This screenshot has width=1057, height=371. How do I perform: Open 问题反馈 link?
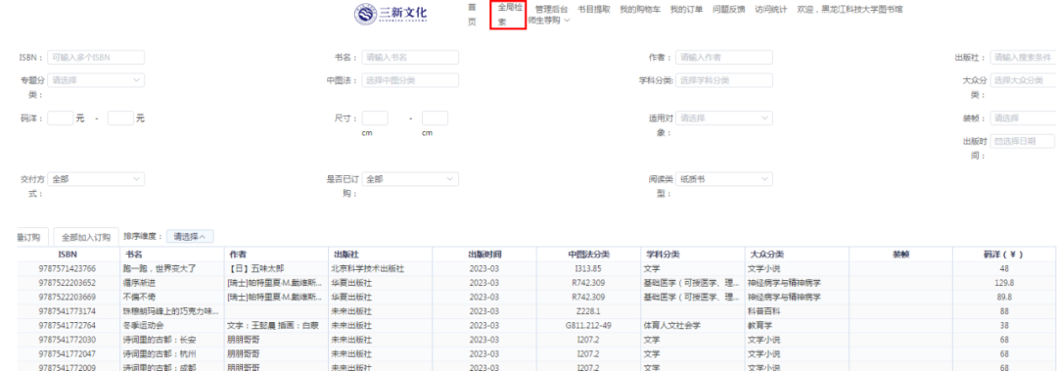tap(729, 10)
